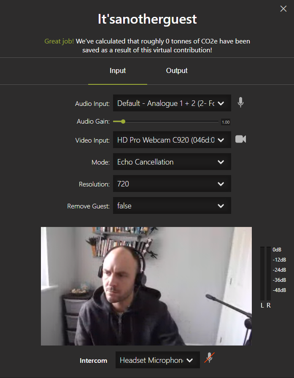This screenshot has height=378, width=294.
Task: Switch to the Output tab
Action: [x=177, y=70]
